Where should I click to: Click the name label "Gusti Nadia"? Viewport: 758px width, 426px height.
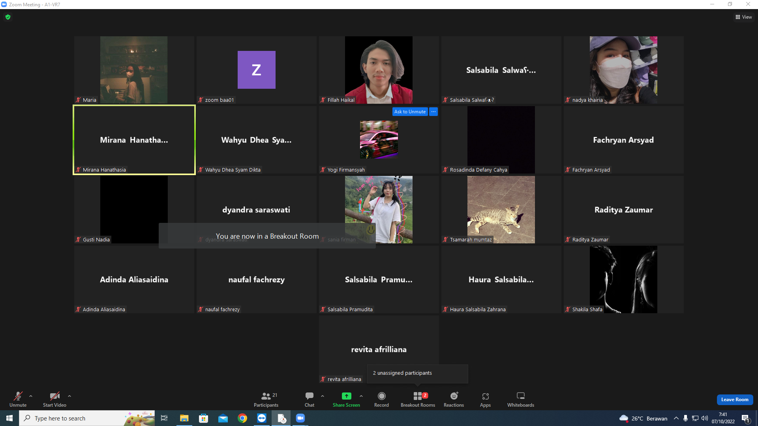point(96,240)
